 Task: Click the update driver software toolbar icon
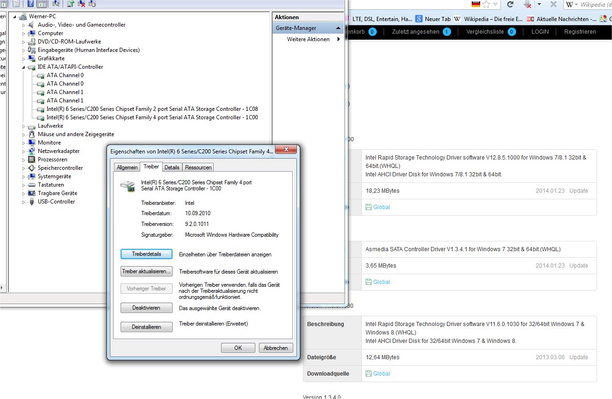[71, 4]
